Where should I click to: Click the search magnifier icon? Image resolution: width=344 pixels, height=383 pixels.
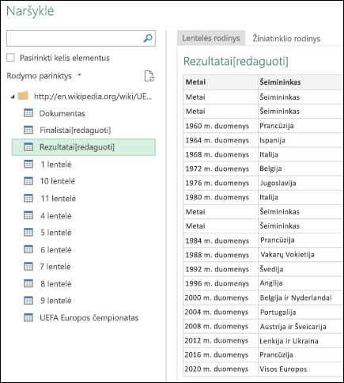pos(148,38)
